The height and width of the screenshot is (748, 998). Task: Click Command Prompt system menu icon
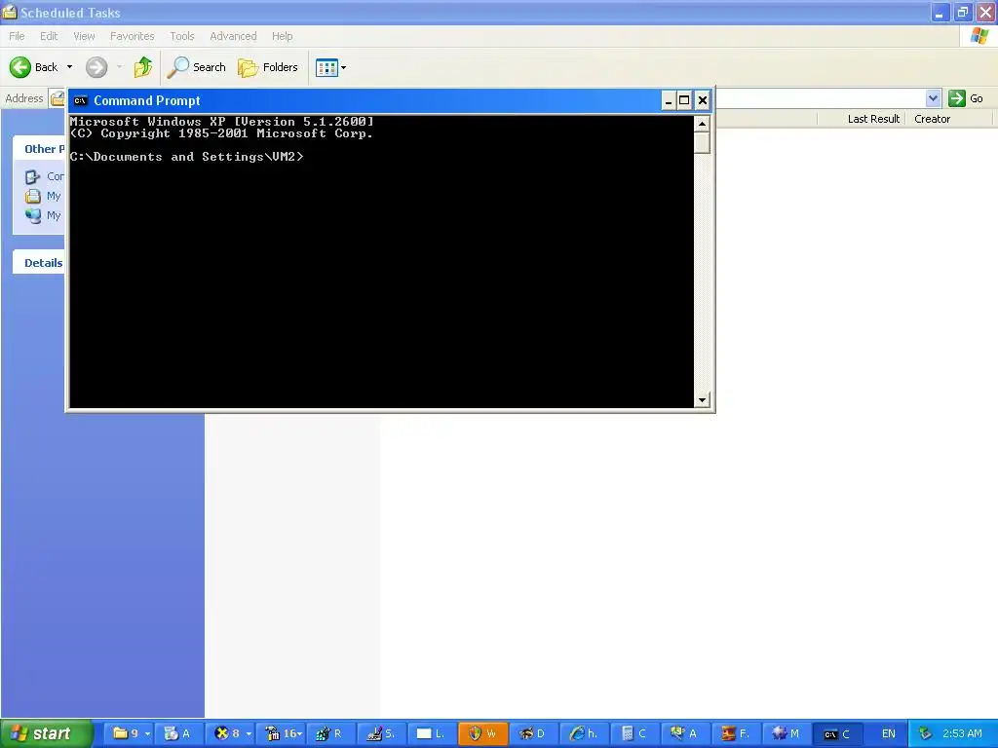(x=80, y=100)
